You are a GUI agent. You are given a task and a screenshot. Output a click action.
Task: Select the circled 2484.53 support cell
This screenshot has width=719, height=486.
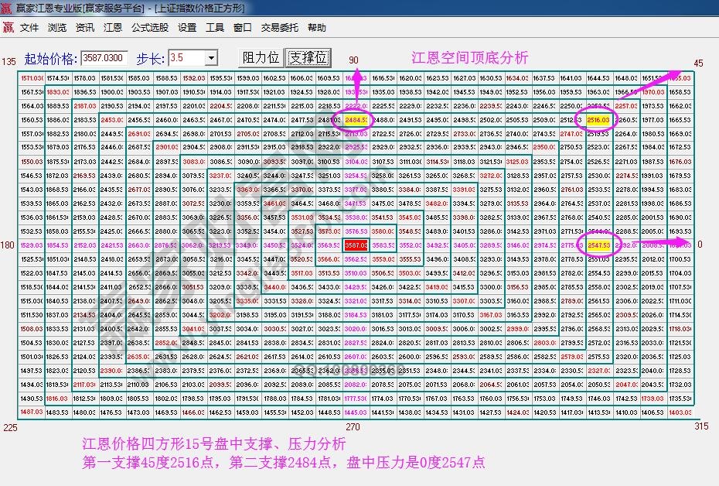point(356,120)
